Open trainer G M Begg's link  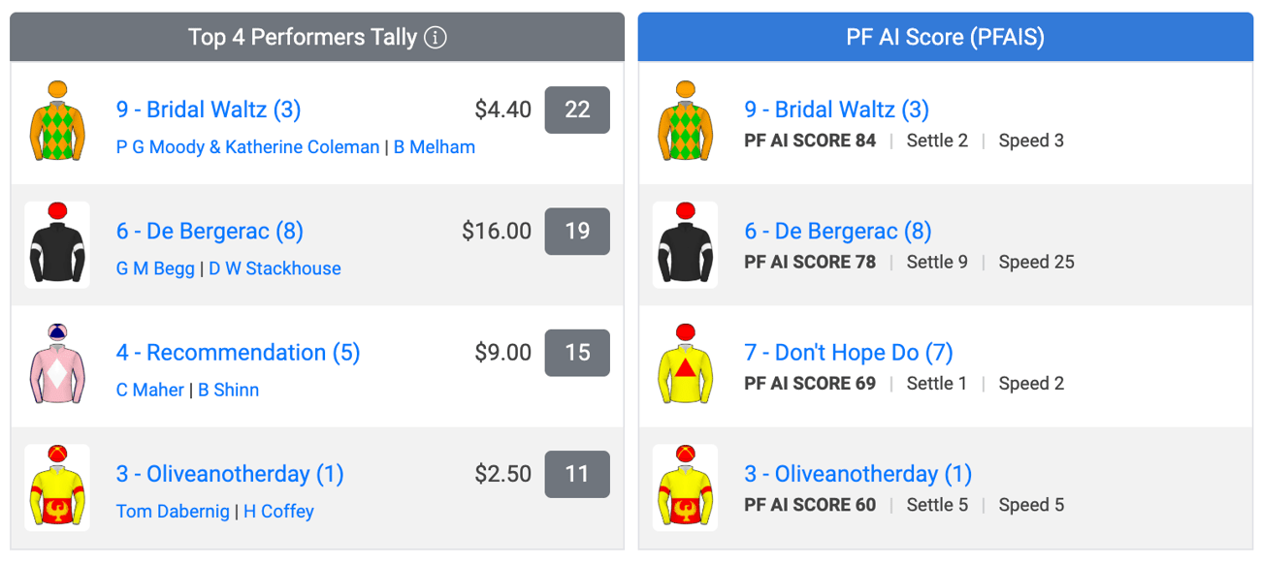155,268
